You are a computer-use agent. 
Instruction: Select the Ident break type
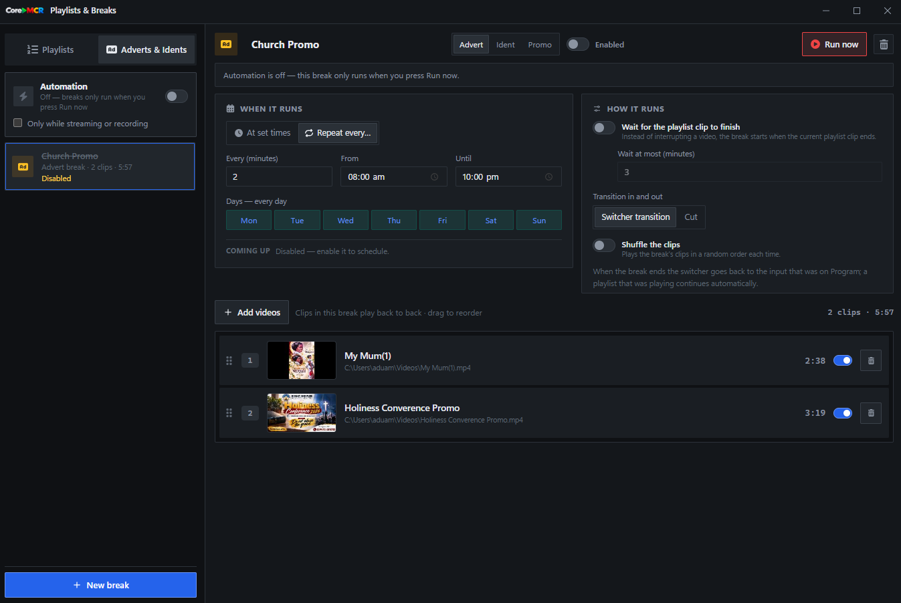click(x=506, y=45)
